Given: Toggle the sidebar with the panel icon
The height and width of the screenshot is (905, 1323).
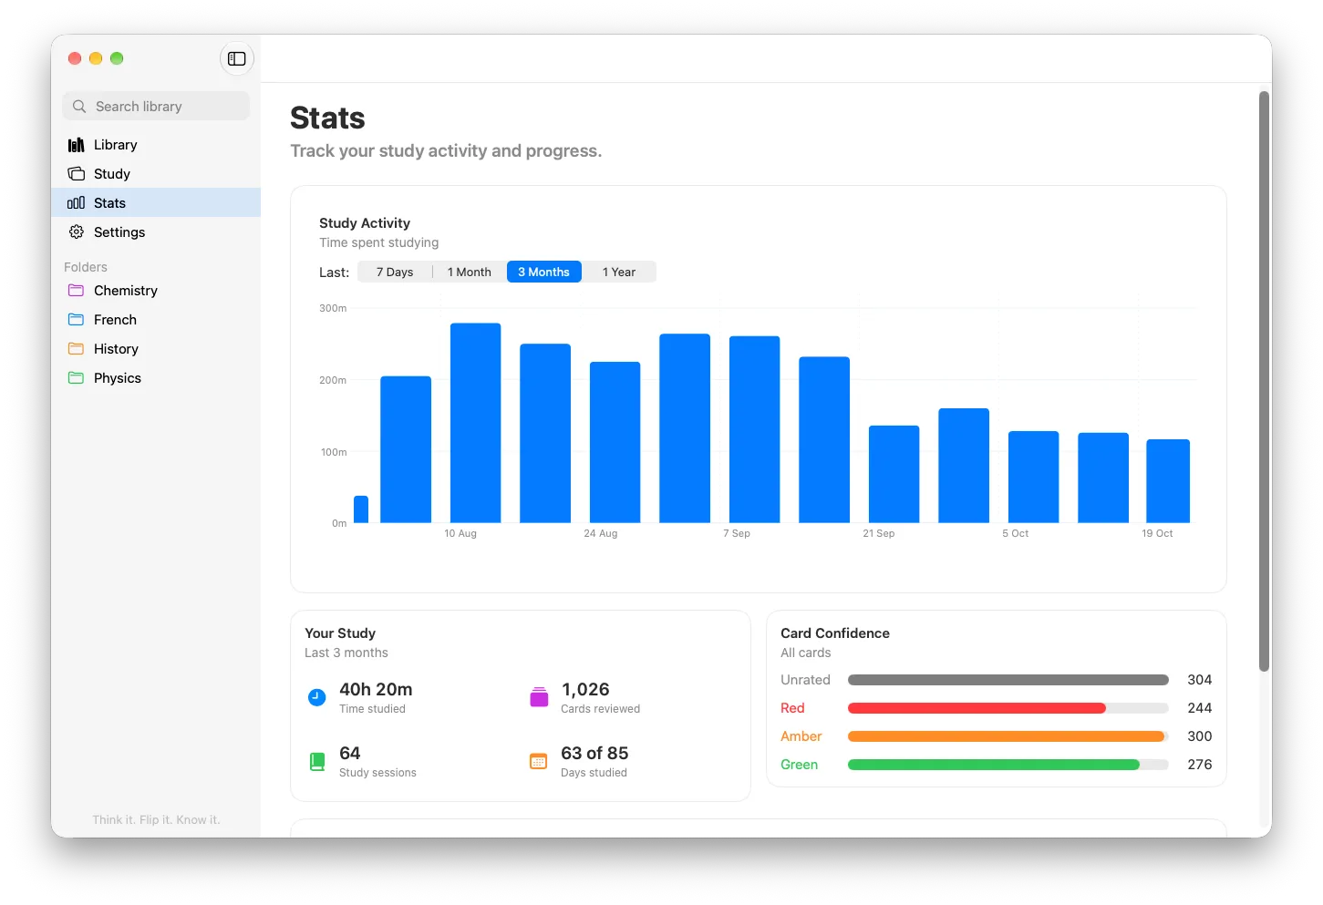Looking at the screenshot, I should click(237, 58).
